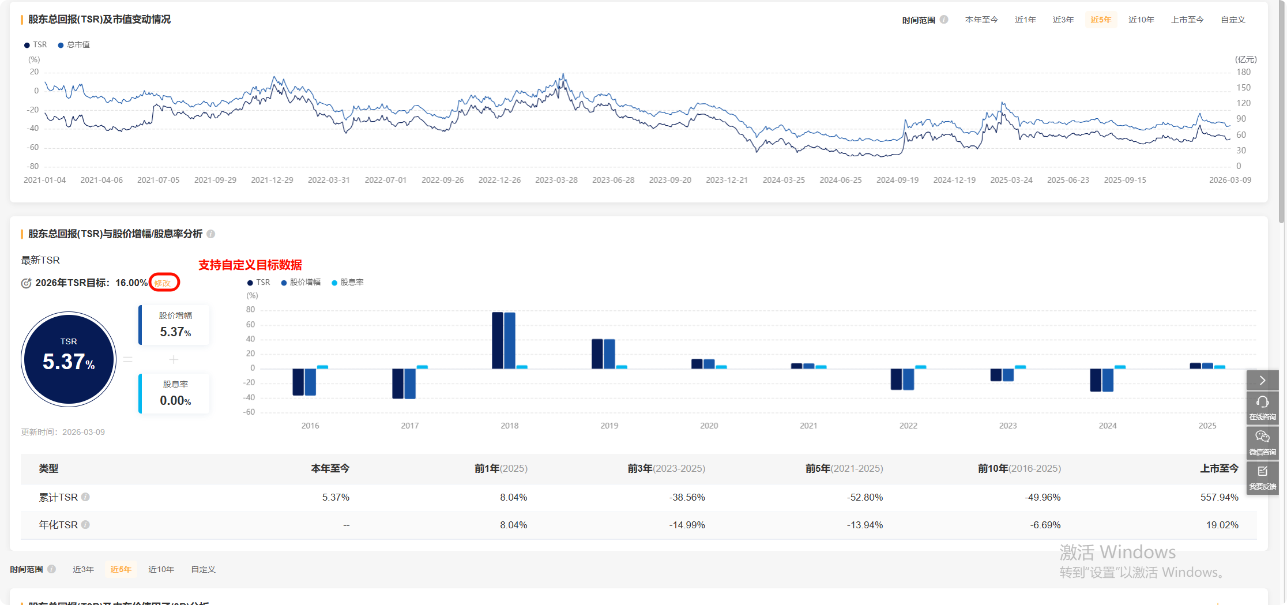Click the 557.94% cumulative TSR value

[1219, 497]
